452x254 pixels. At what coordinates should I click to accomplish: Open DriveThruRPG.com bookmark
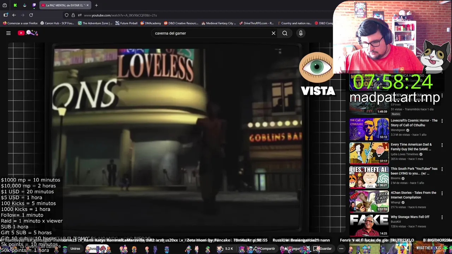[x=256, y=23]
